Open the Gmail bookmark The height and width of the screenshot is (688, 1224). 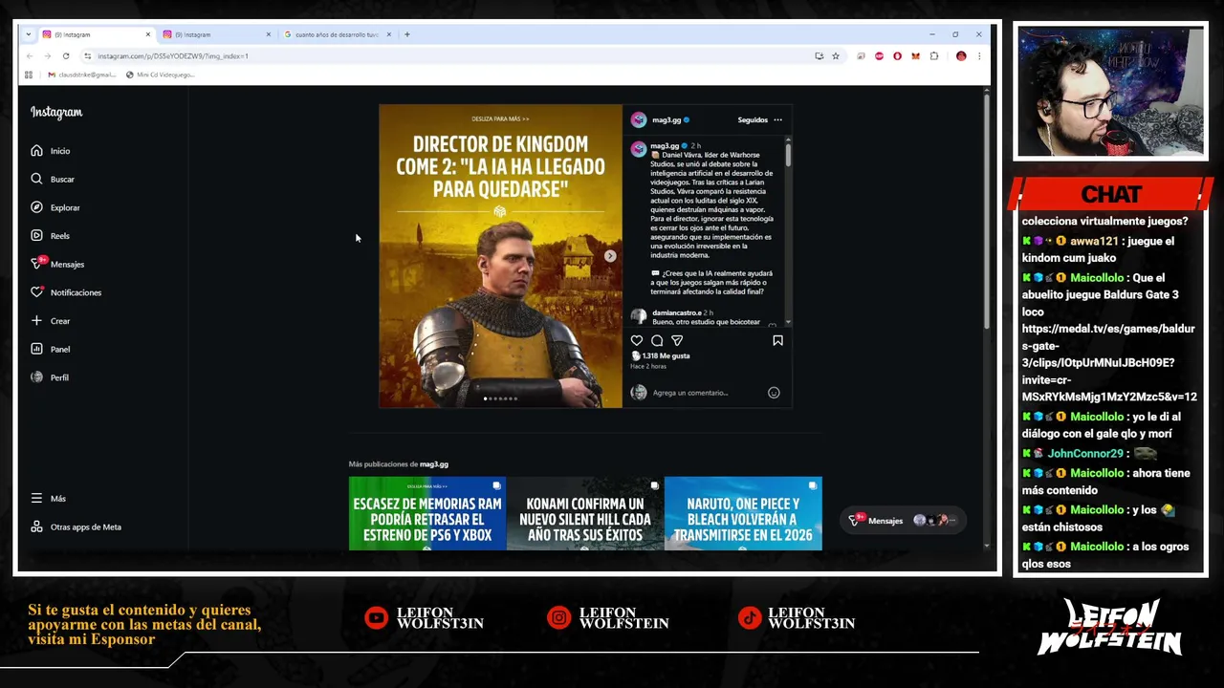pos(81,75)
